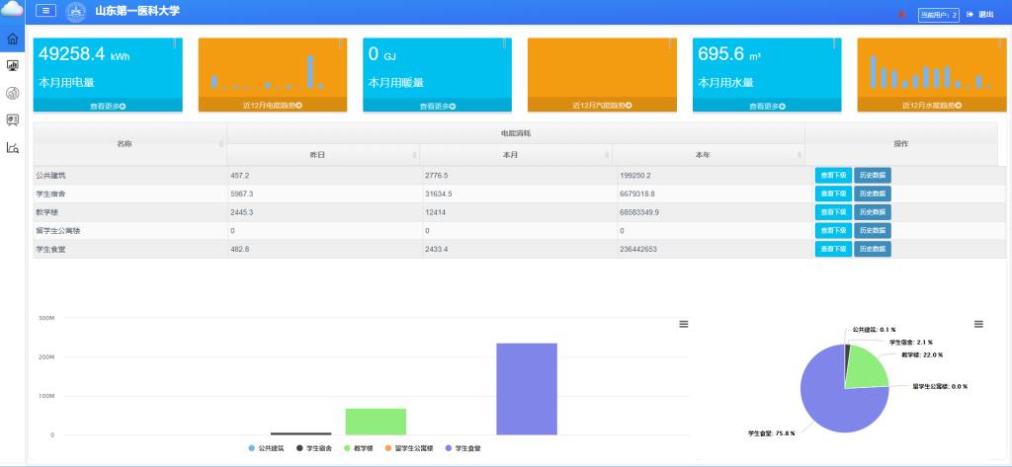
Task: Click the red alert icon in header
Action: coord(901,14)
